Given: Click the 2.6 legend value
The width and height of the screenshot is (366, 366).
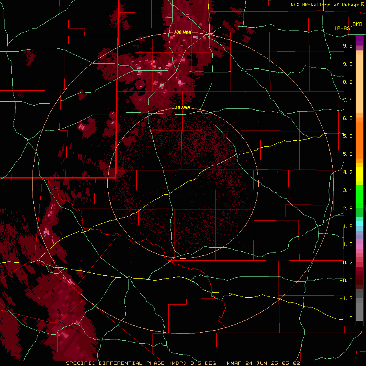Looking at the screenshot, I should point(348,209).
